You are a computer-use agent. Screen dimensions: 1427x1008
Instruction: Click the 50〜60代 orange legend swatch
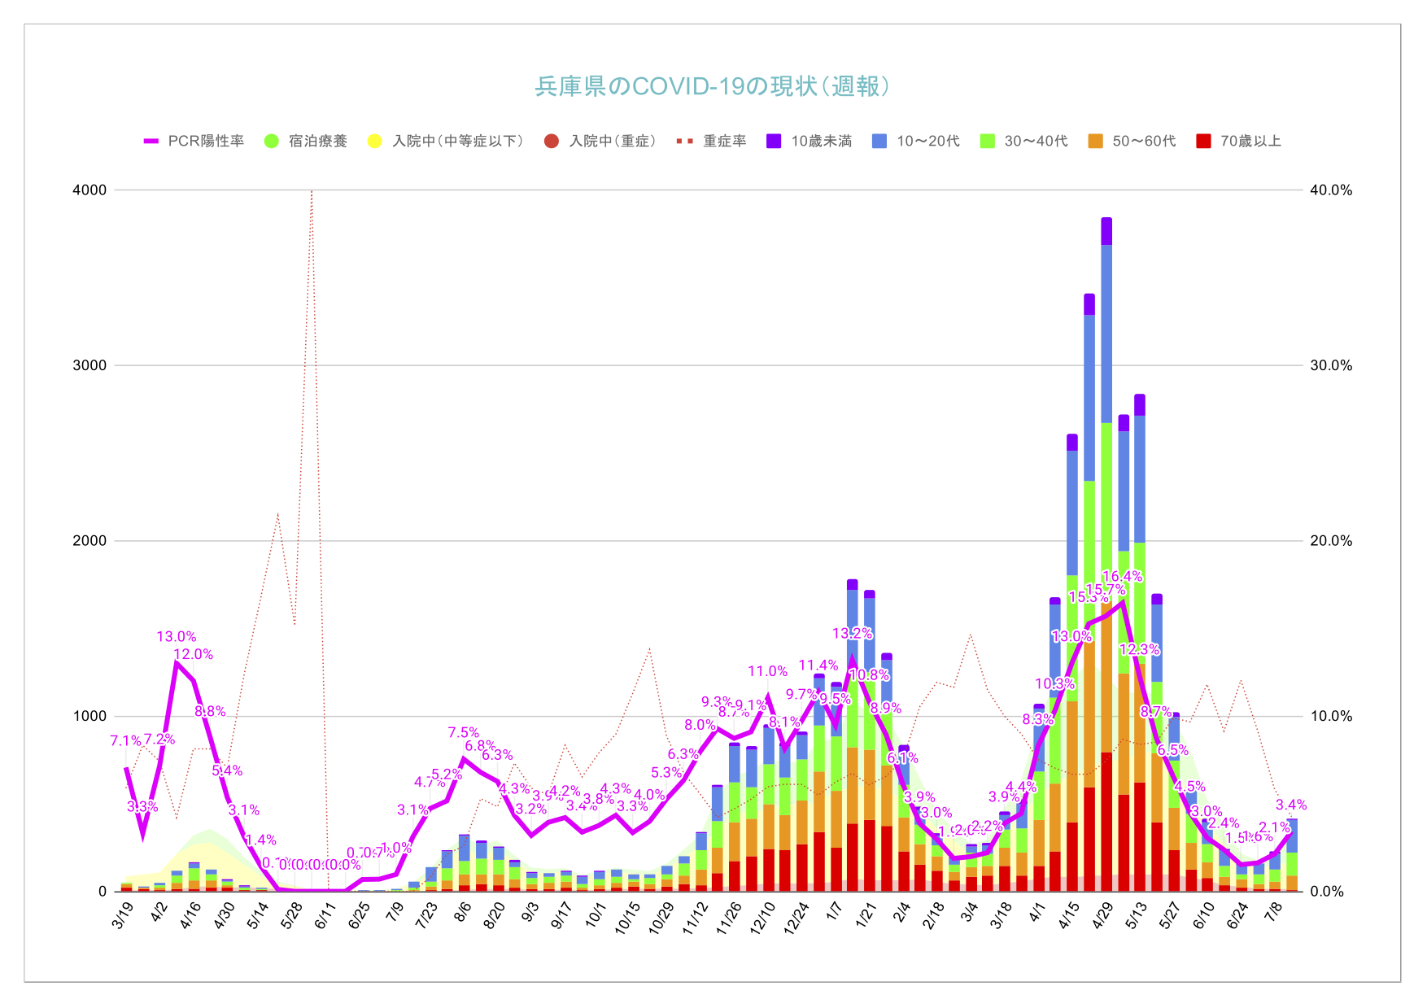(x=1095, y=141)
